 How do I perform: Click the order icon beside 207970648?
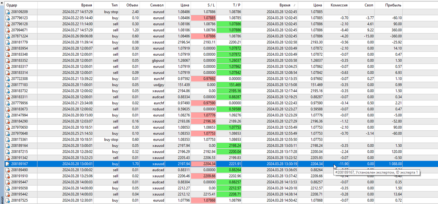tap(8, 133)
